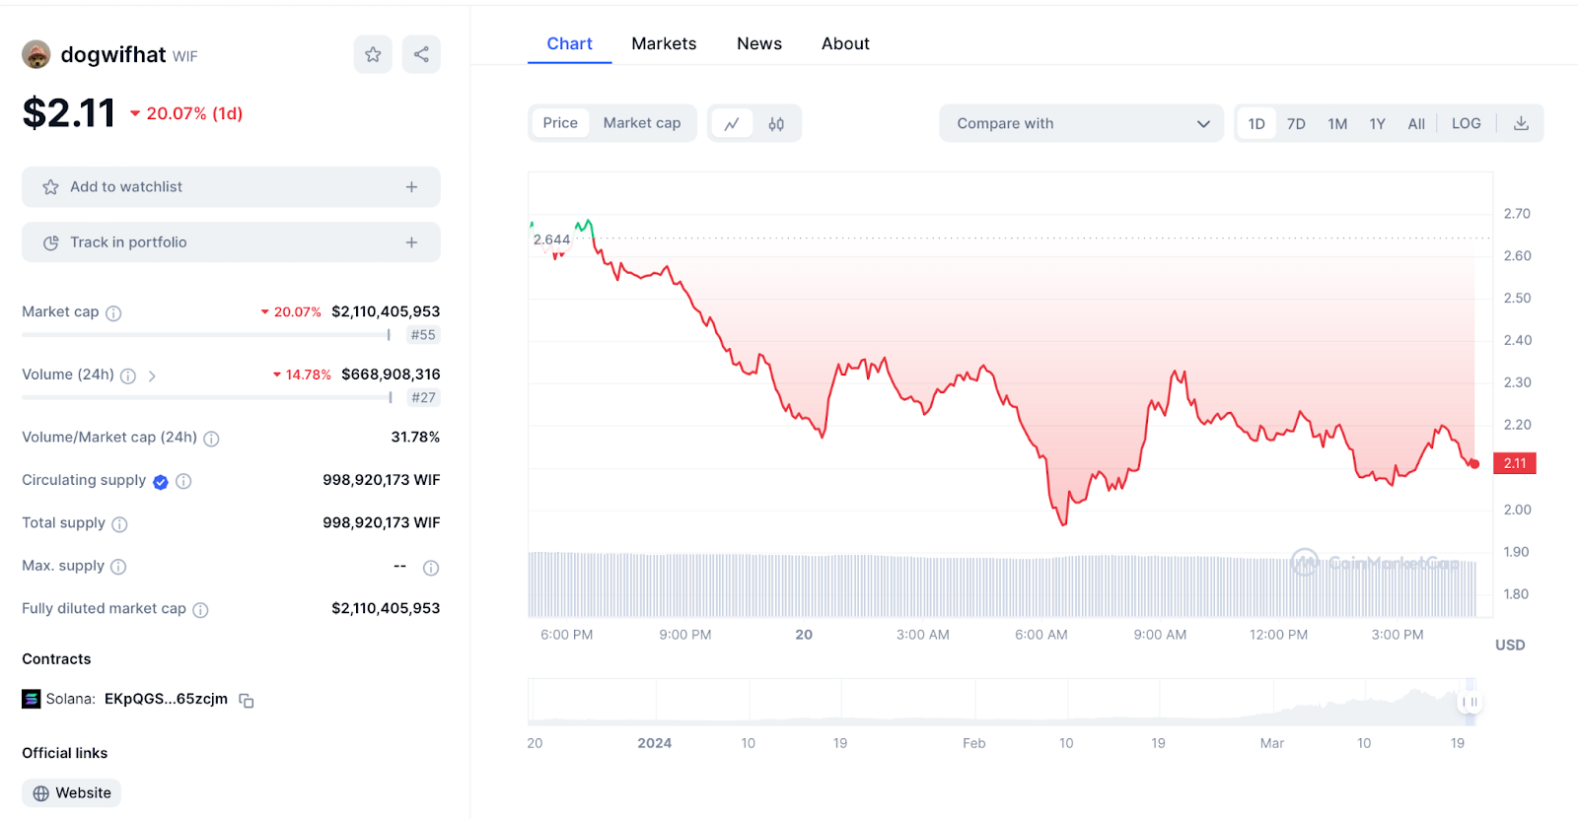The height and width of the screenshot is (819, 1578).
Task: Click Add to watchlist button
Action: tap(231, 187)
